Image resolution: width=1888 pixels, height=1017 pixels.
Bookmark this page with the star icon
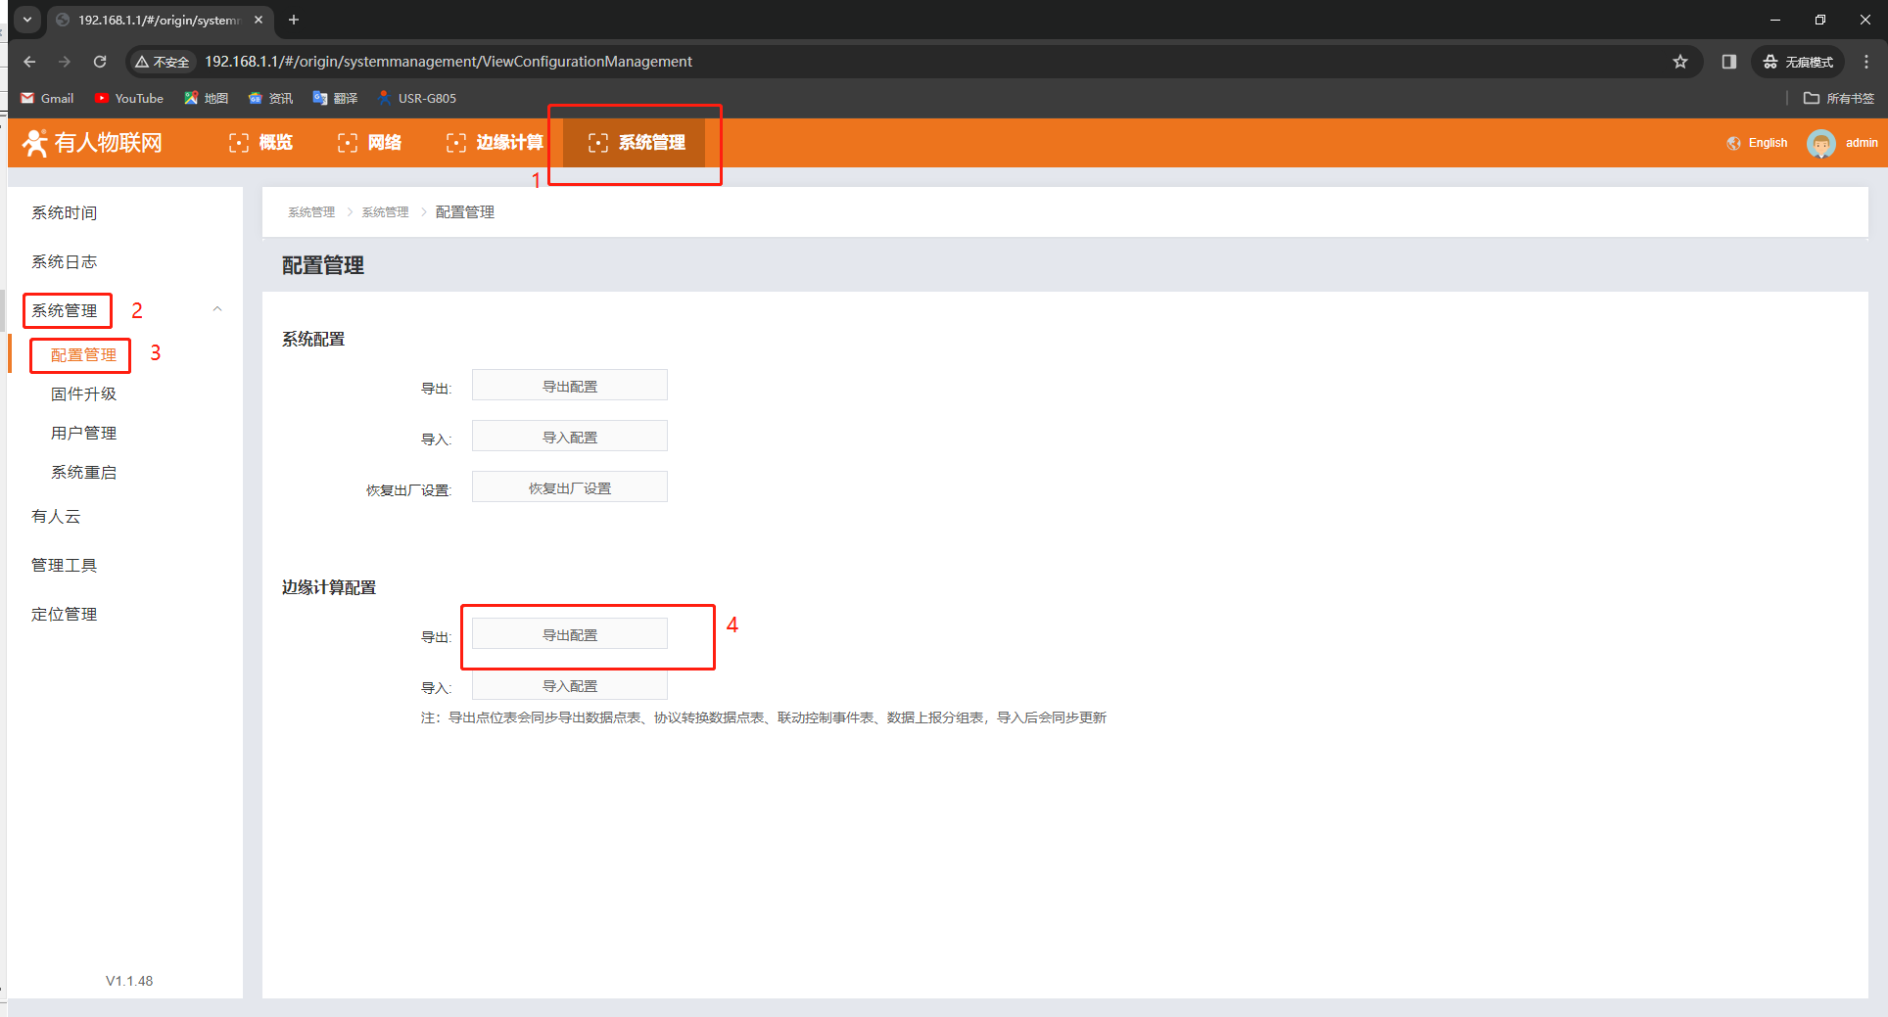point(1680,62)
